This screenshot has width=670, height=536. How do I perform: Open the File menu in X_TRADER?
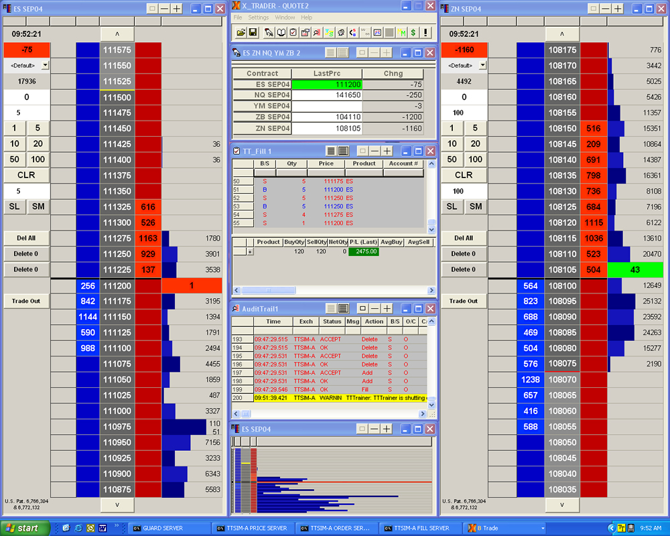tap(238, 17)
